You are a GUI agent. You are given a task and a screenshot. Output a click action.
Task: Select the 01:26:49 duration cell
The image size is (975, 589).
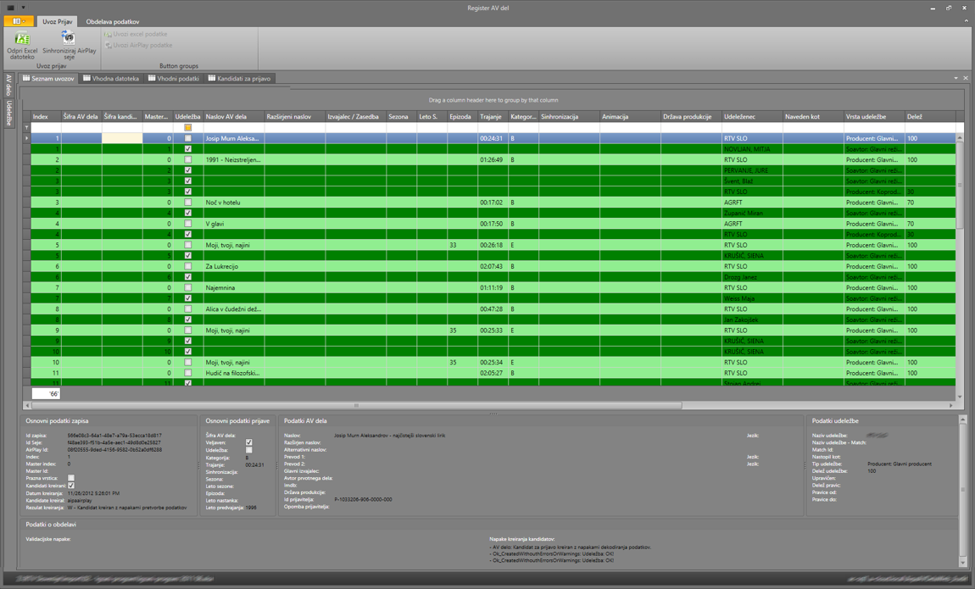[x=493, y=159]
